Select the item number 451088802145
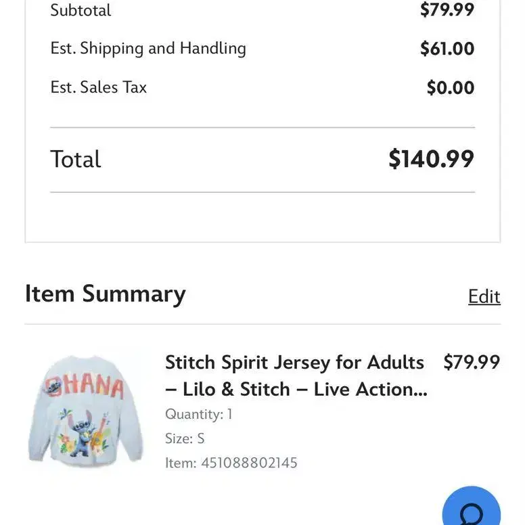 coord(249,463)
